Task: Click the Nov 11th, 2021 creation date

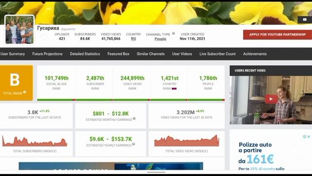Action: pyautogui.click(x=193, y=39)
